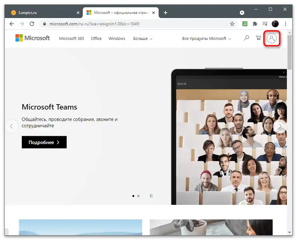Sign in using the account person icon
This screenshot has width=297, height=240.
tap(272, 38)
